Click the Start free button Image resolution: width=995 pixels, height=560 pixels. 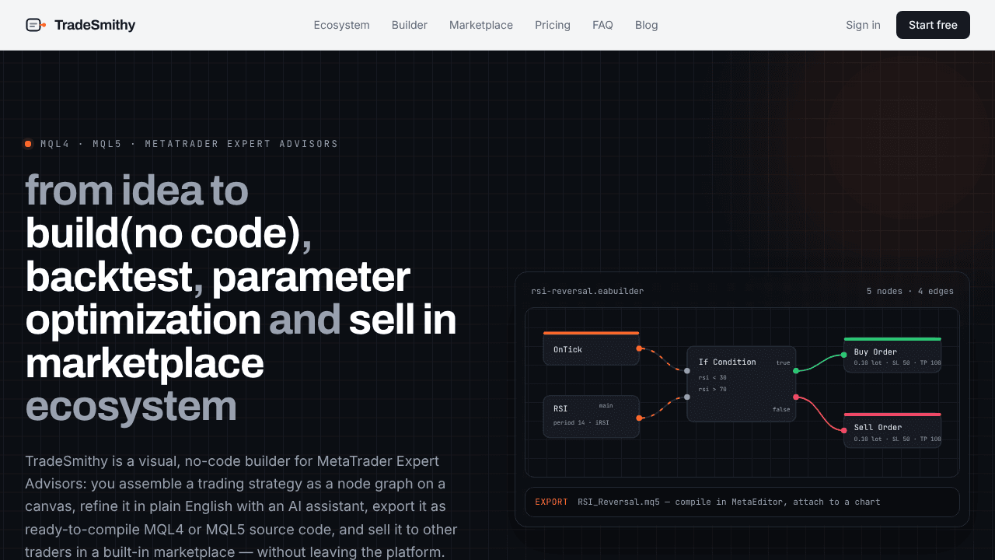click(x=933, y=25)
